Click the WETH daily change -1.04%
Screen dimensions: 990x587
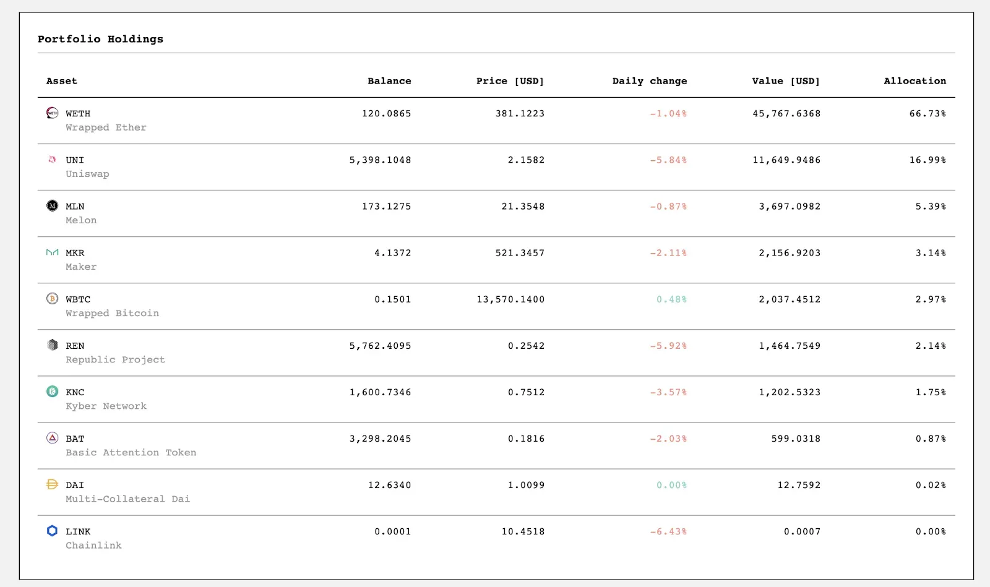[x=668, y=114]
